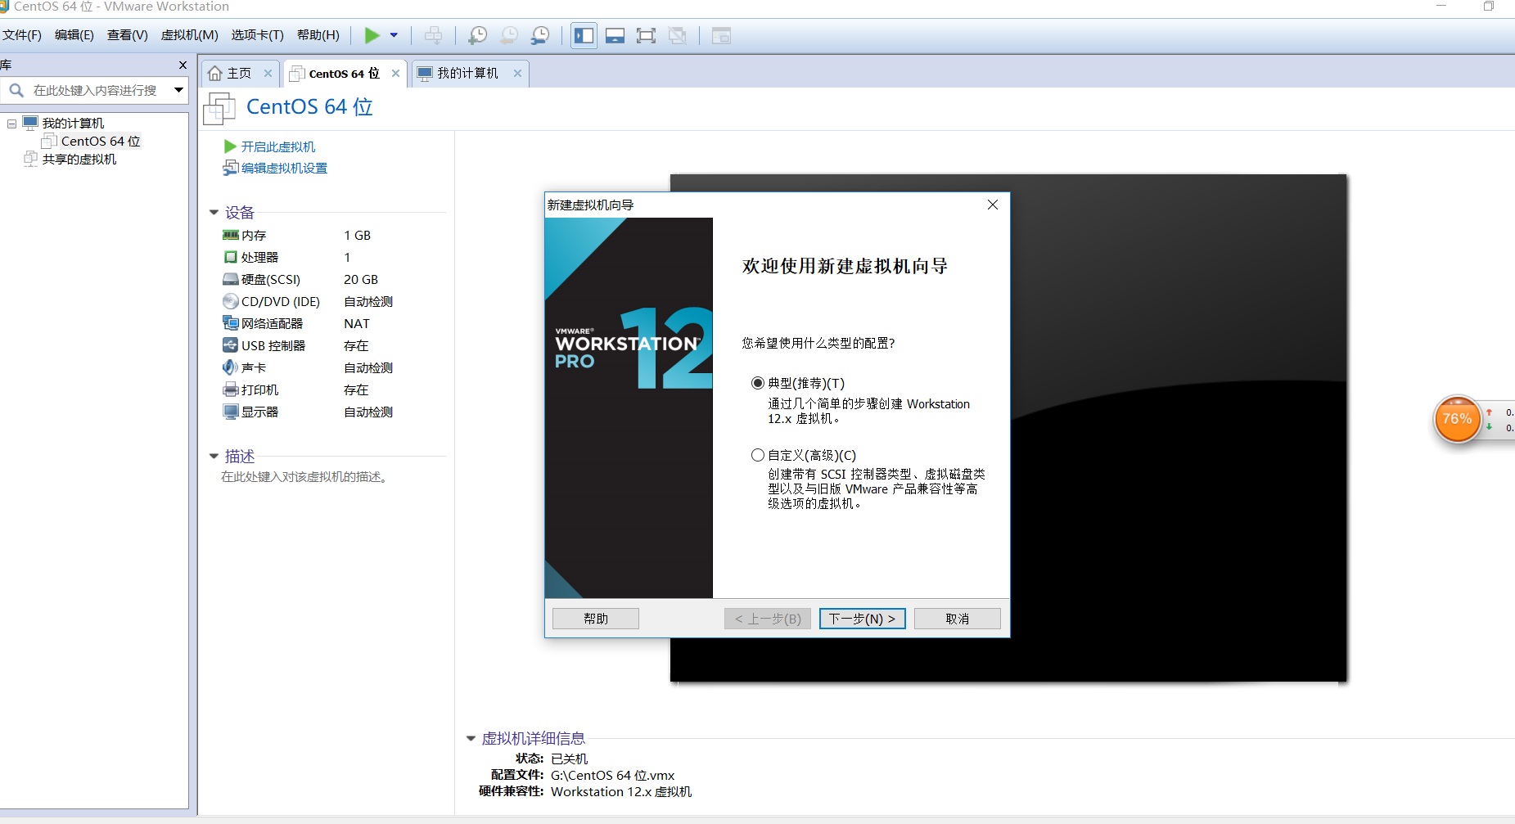Close the library panel with X
The width and height of the screenshot is (1515, 824).
pos(183,65)
